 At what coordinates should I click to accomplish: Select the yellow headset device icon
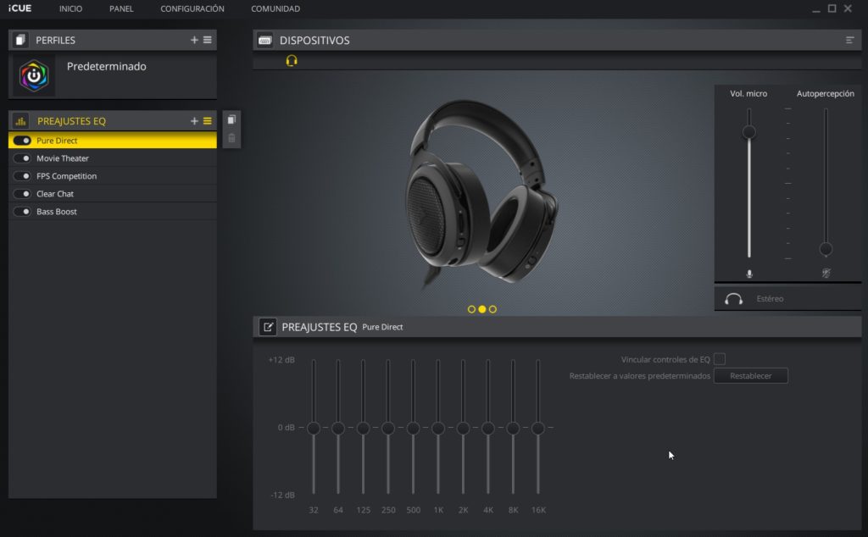coord(292,60)
